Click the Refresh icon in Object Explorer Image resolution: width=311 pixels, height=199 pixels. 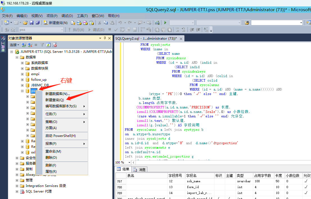click(48, 45)
